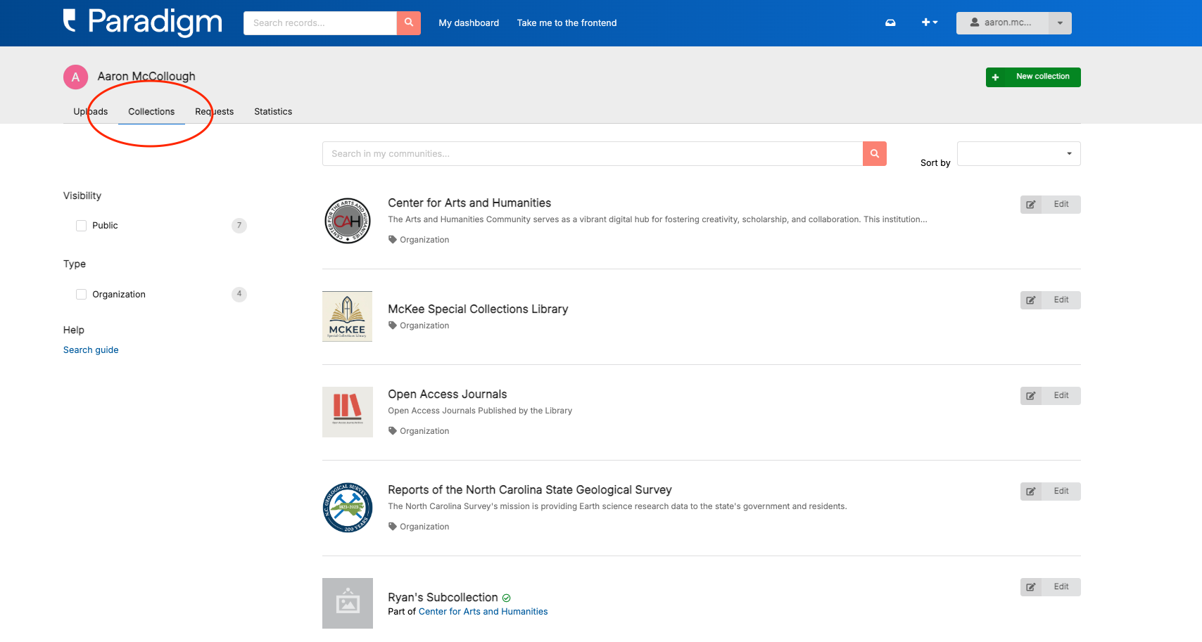Viewport: 1202px width, 642px height.
Task: Open the Center for Arts and Humanities title
Action: (469, 203)
